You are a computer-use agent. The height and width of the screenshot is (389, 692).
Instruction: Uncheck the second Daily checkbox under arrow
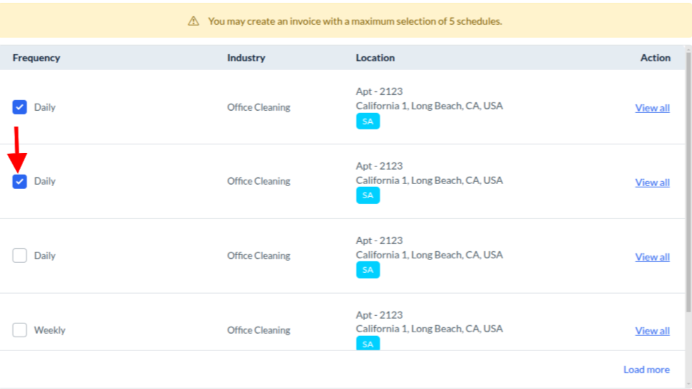(20, 181)
